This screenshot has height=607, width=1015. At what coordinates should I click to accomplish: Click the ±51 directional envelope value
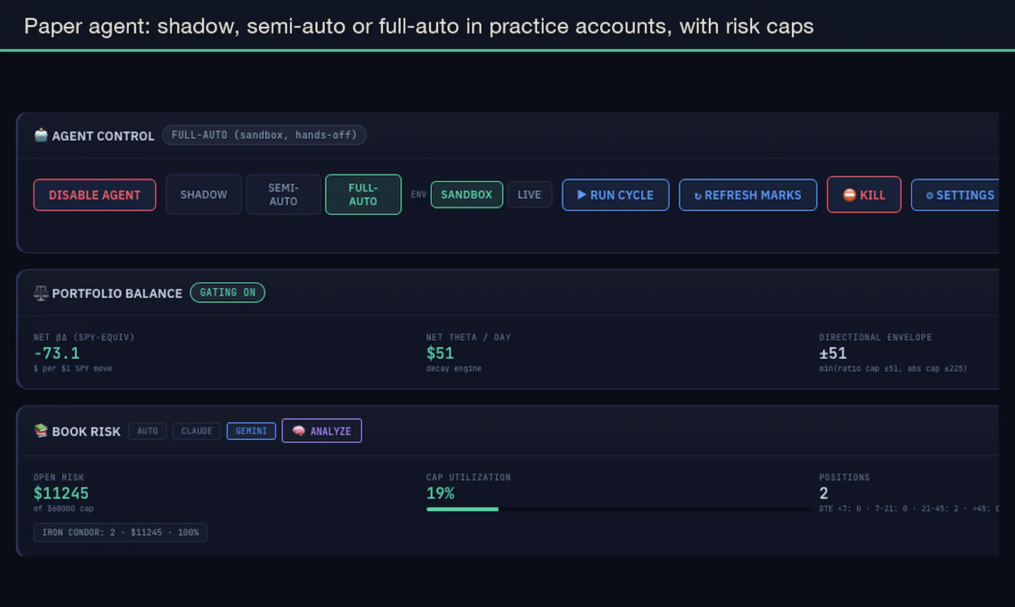tap(833, 353)
